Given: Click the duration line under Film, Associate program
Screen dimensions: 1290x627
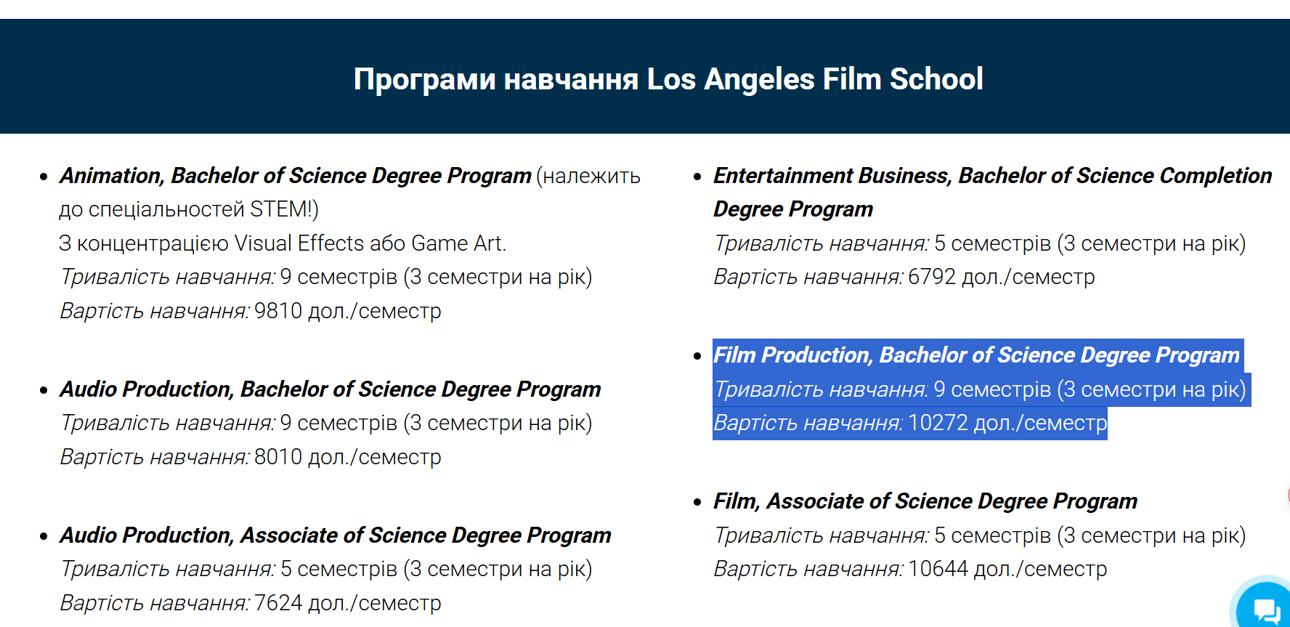Looking at the screenshot, I should coord(979,535).
